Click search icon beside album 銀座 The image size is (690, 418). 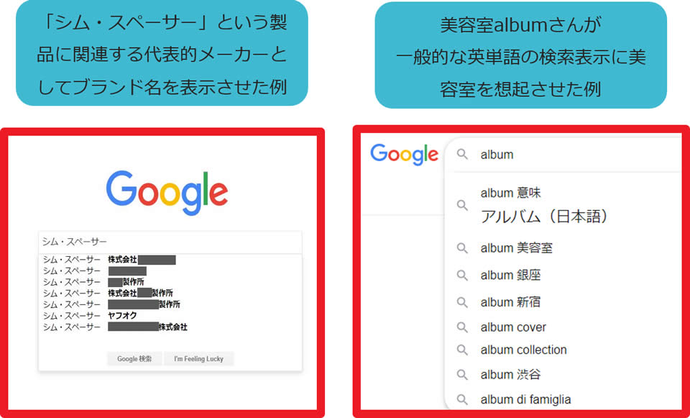tap(462, 276)
